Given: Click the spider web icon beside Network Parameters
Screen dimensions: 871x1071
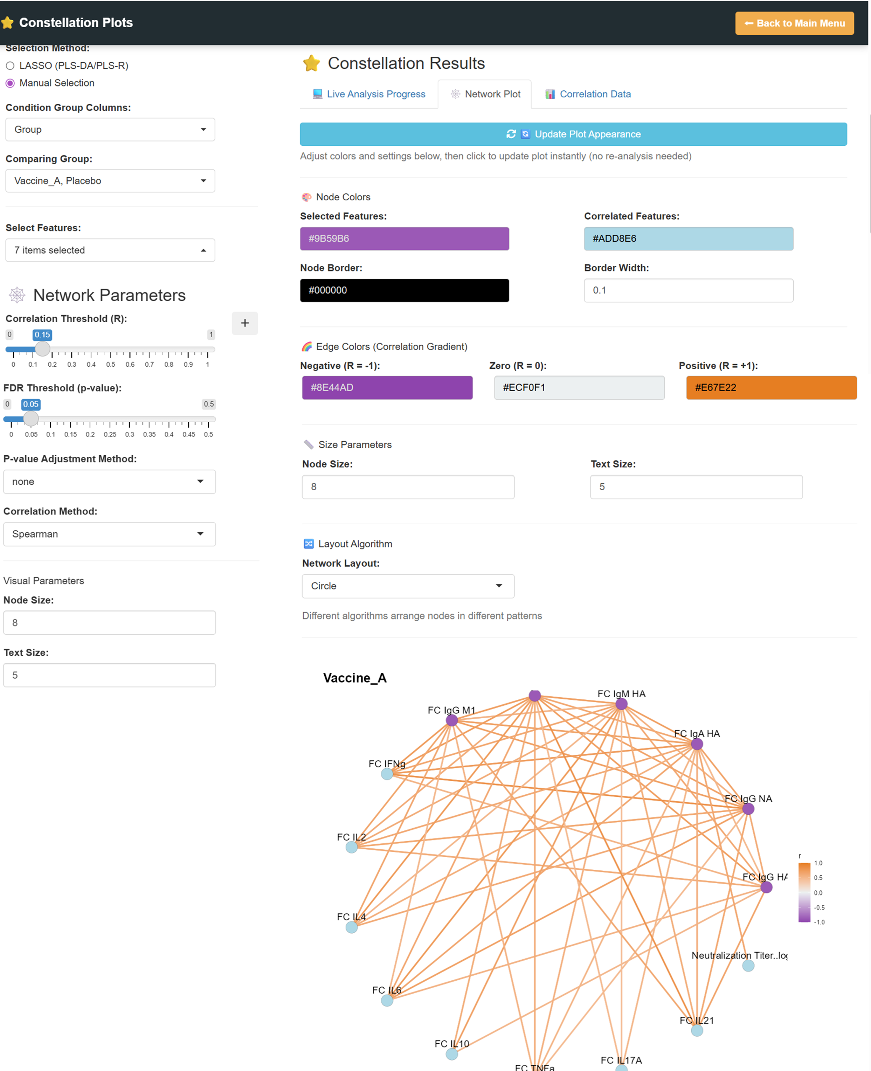Looking at the screenshot, I should (x=17, y=295).
